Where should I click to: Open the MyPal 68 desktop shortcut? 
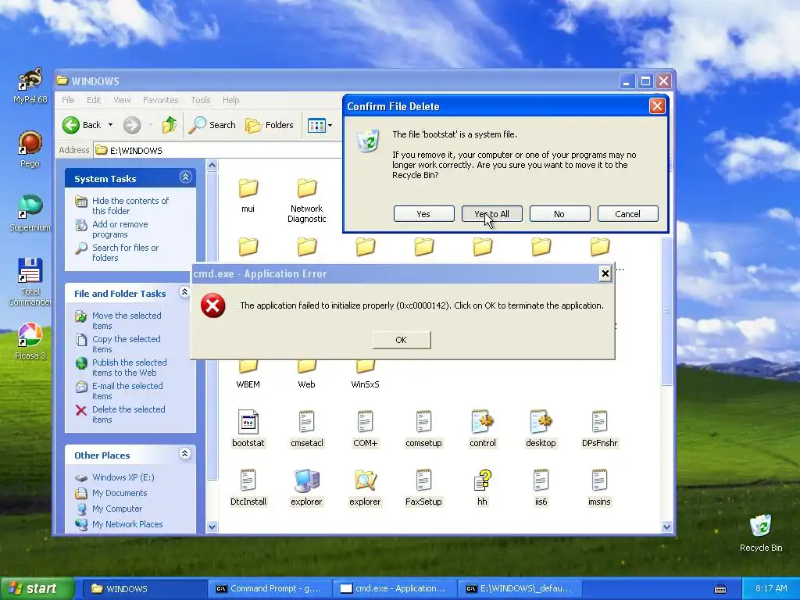[x=30, y=86]
